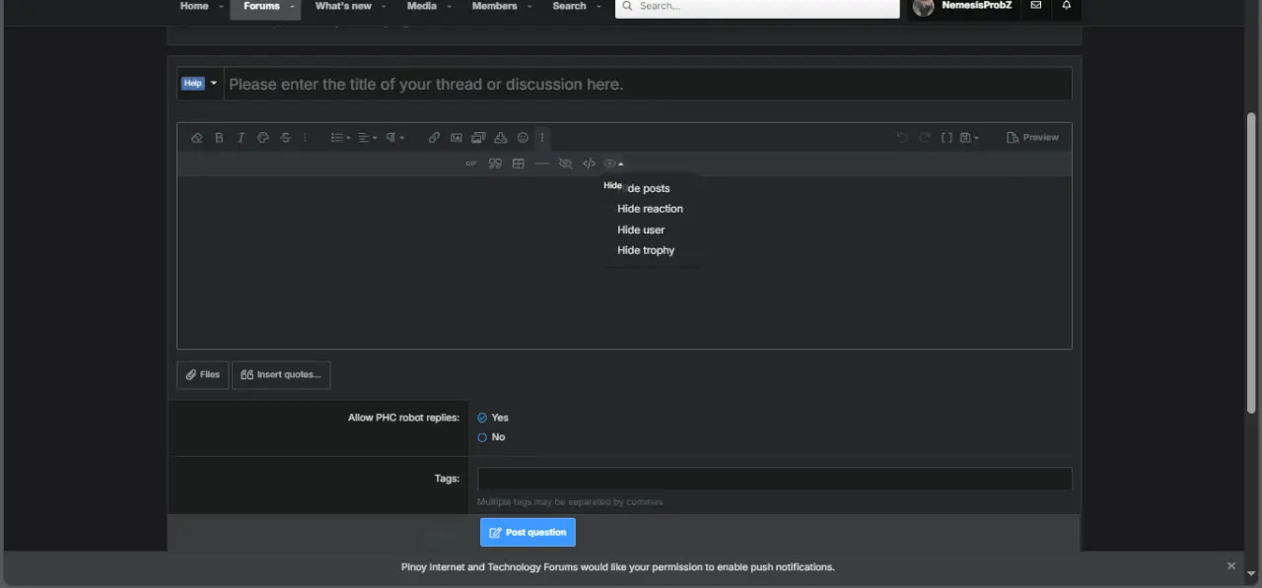Open the save draft dropdown

(969, 138)
